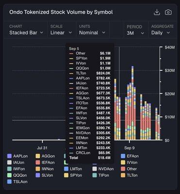This screenshot has height=194, width=180.
Task: Toggle the IEFAon legend series
Action: (45, 162)
